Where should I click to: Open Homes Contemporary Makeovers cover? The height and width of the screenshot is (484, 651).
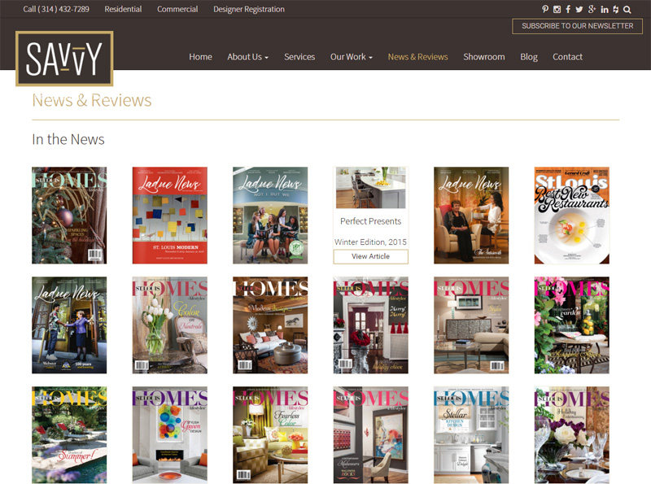tap(371, 435)
